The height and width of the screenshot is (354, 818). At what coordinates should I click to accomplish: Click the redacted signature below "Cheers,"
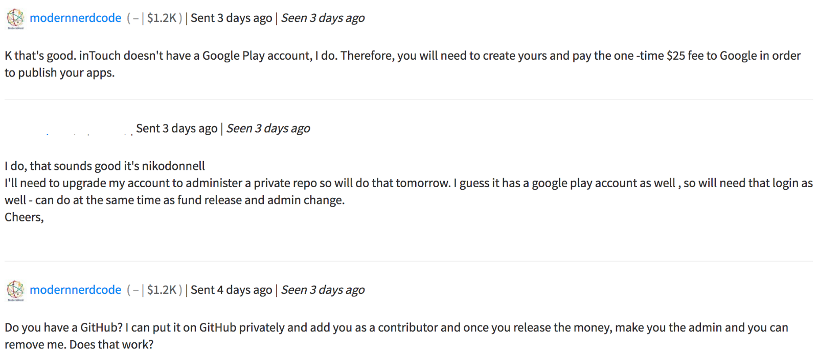(x=15, y=233)
